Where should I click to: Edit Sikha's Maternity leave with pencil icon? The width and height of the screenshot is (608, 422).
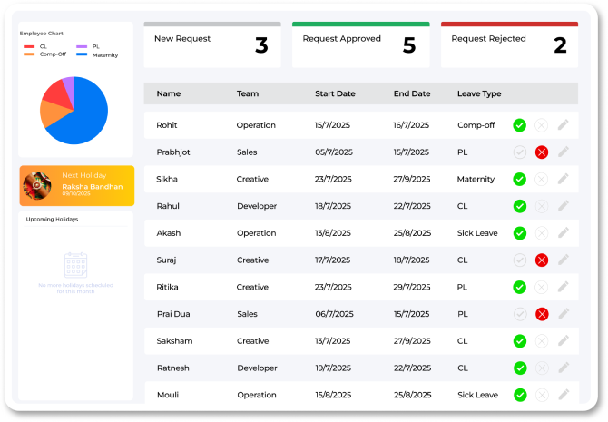click(564, 180)
